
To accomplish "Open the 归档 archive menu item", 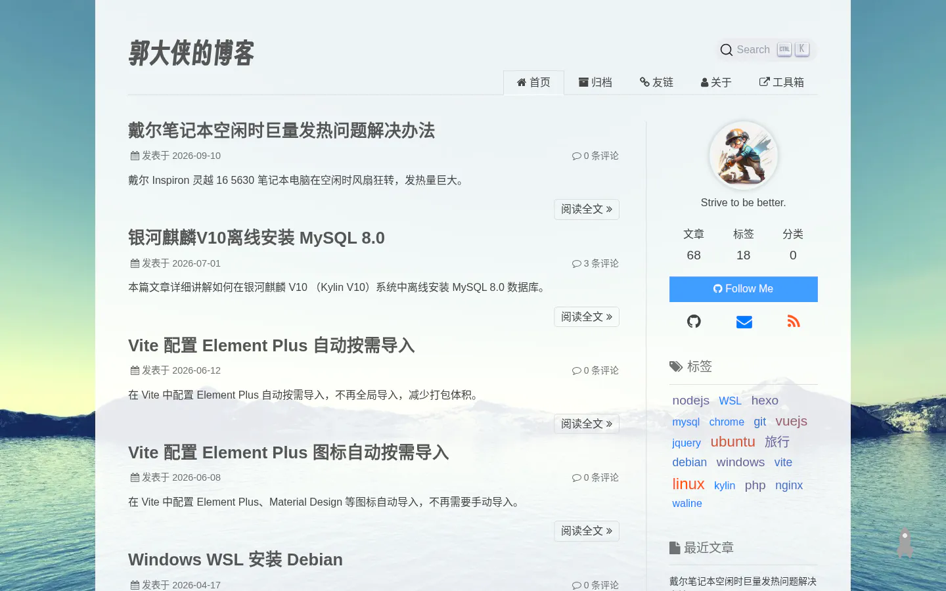I will [595, 83].
